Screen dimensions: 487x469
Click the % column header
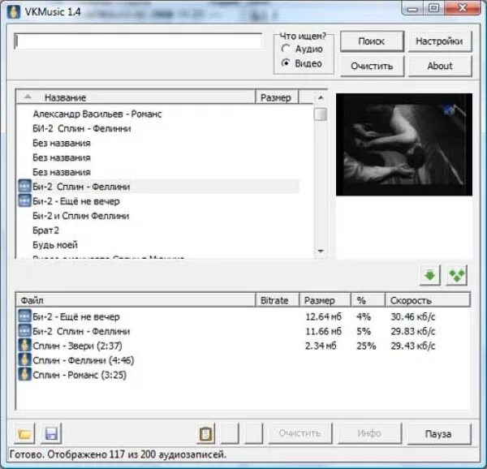(368, 300)
